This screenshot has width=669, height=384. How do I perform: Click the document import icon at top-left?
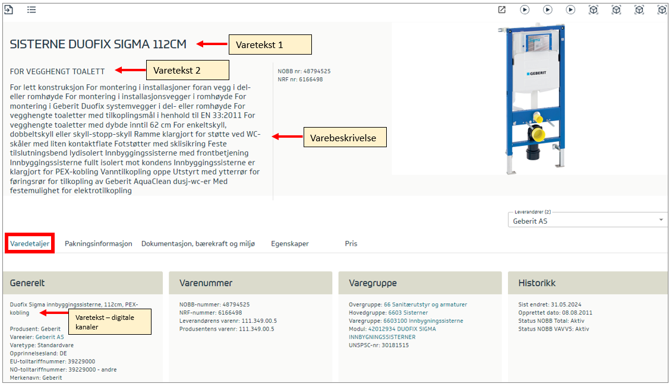(x=9, y=9)
